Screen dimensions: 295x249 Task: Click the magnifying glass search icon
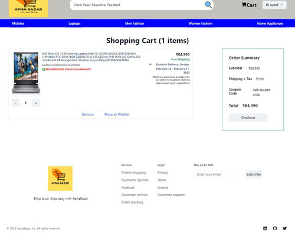(x=208, y=5)
